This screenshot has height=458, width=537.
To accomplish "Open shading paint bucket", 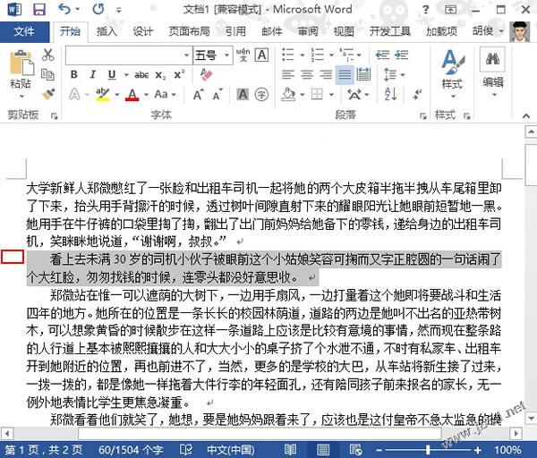I will [288, 94].
